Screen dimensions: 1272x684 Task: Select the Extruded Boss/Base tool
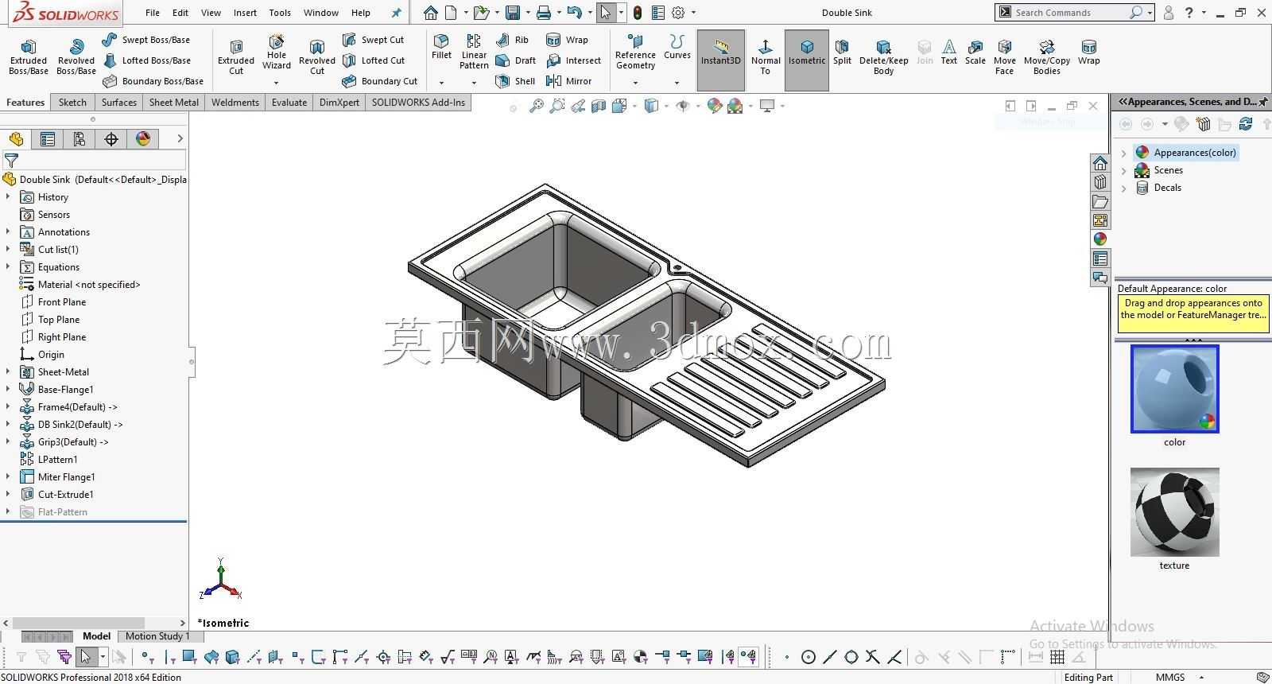(x=29, y=56)
